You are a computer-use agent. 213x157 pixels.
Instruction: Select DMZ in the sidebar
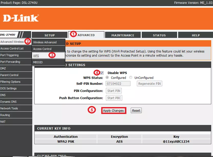point(16,68)
